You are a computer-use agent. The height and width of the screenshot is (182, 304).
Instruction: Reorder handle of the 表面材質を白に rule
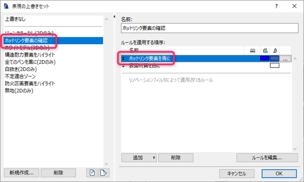(123, 66)
